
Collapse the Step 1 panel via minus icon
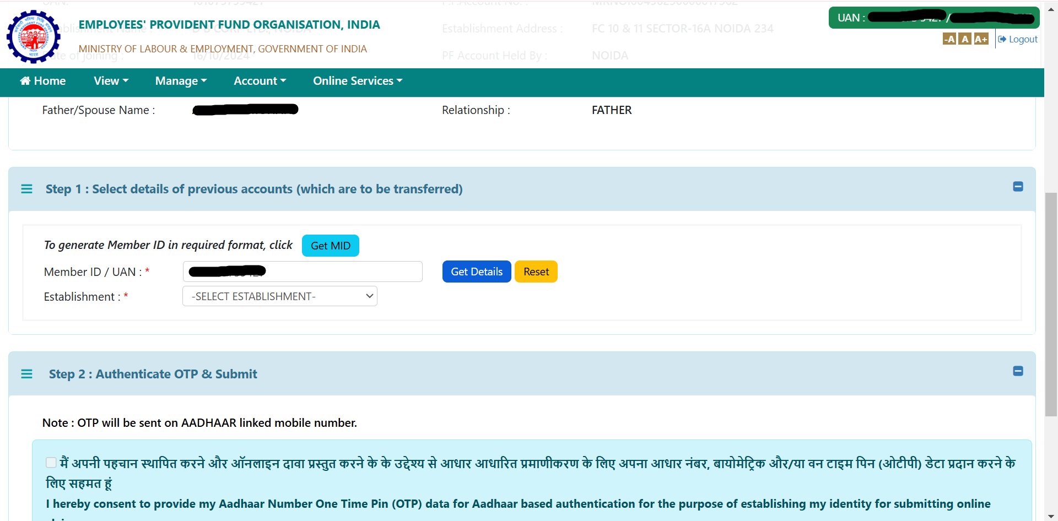[1018, 187]
